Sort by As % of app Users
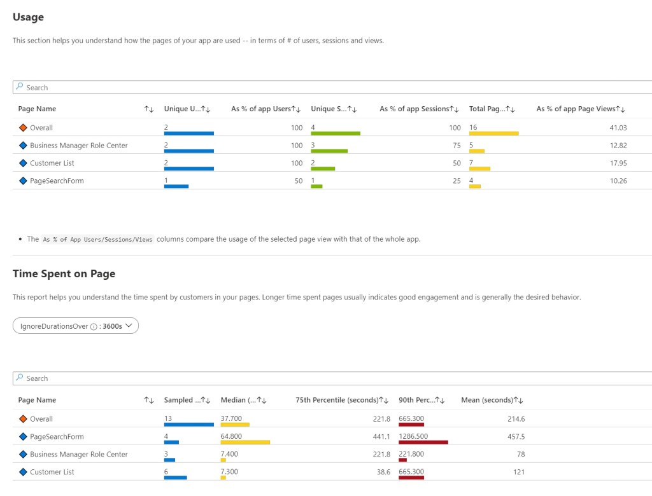Viewport: 652px width, 496px height. coord(266,109)
